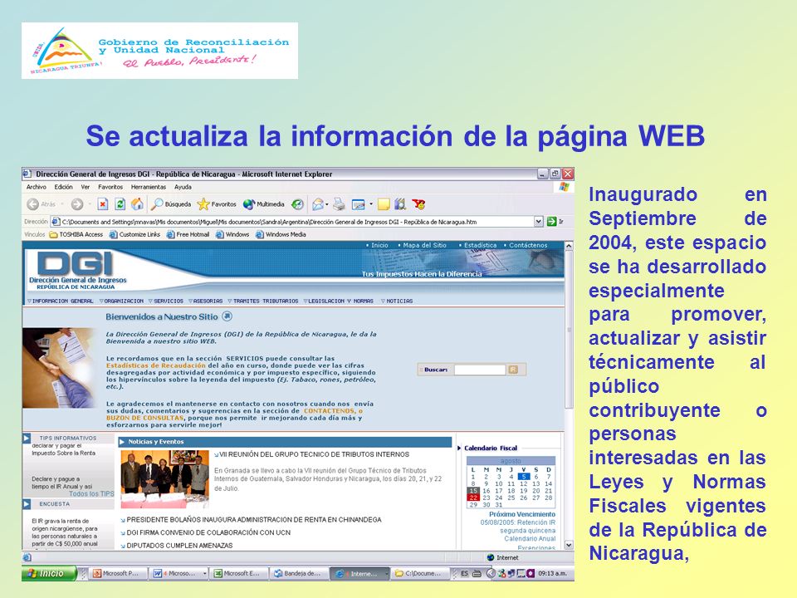This screenshot has width=797, height=598.
Task: Click the orange Buscar submit button
Action: pos(513,370)
